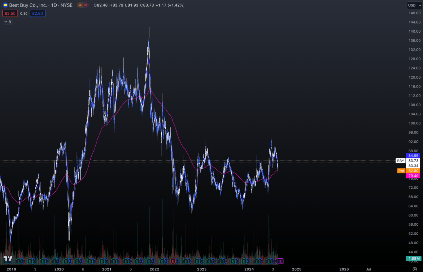Click the 0.30 spread value
Image resolution: width=423 pixels, height=272 pixels.
point(24,13)
